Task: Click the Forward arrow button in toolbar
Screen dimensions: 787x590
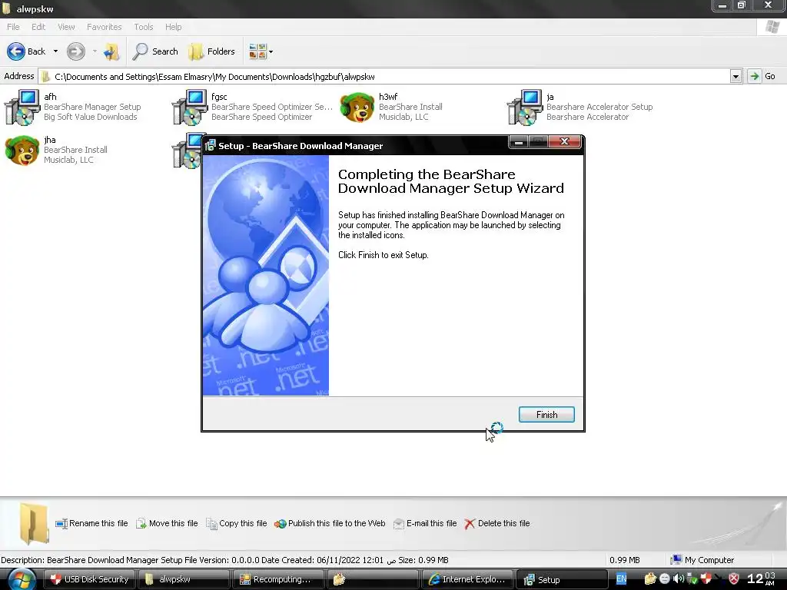Action: point(76,51)
